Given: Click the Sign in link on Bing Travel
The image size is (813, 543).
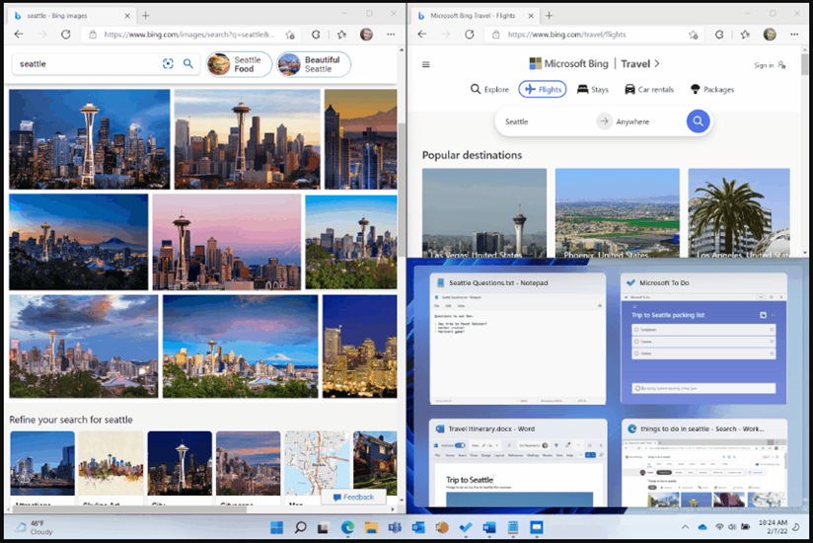Looking at the screenshot, I should tap(770, 65).
